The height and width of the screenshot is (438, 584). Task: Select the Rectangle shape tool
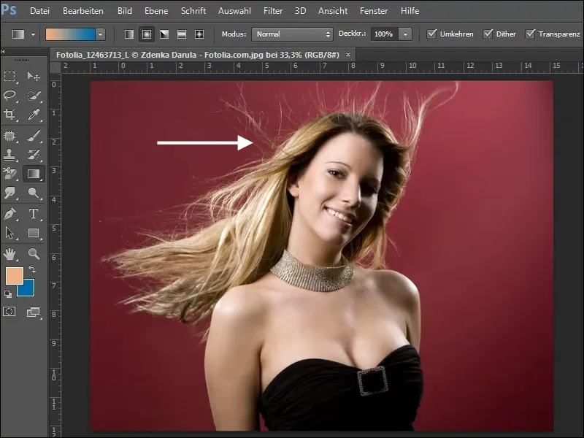point(34,233)
